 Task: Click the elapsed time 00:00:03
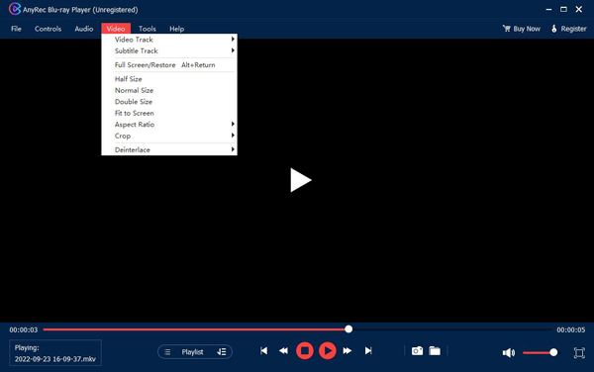[x=24, y=330]
